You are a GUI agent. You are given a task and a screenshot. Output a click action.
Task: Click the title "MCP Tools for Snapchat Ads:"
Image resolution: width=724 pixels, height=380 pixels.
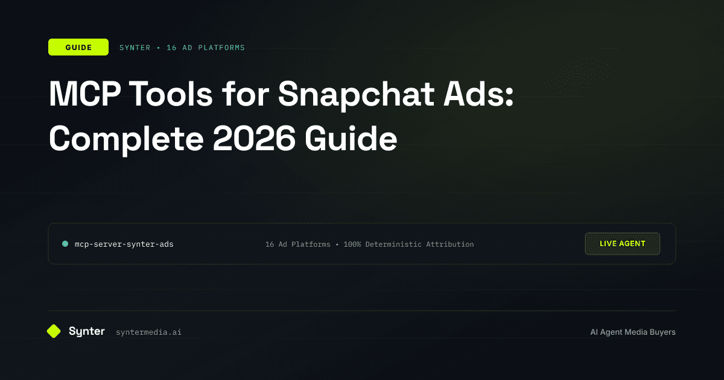point(281,95)
